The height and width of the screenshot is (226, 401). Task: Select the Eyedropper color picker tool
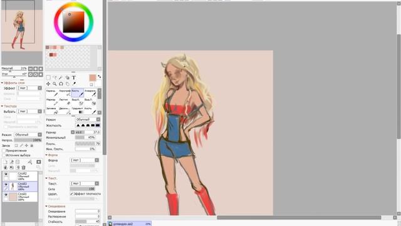click(74, 83)
